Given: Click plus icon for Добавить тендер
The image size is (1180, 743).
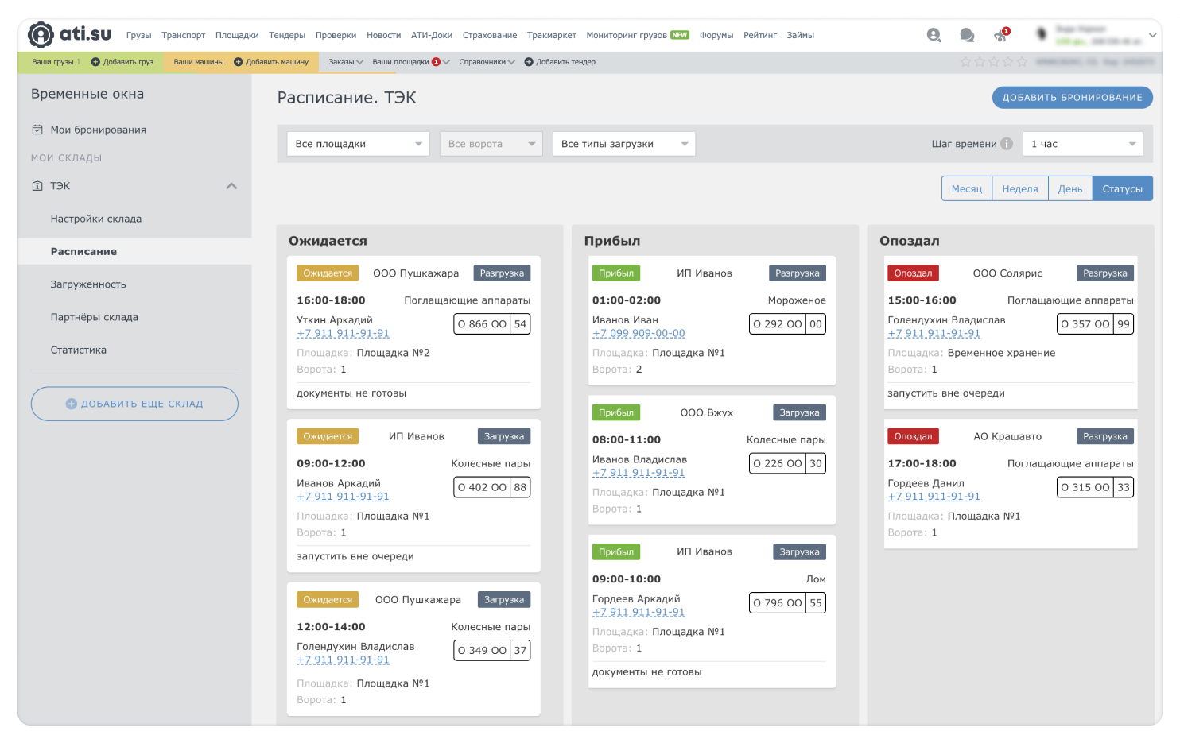Looking at the screenshot, I should (529, 62).
